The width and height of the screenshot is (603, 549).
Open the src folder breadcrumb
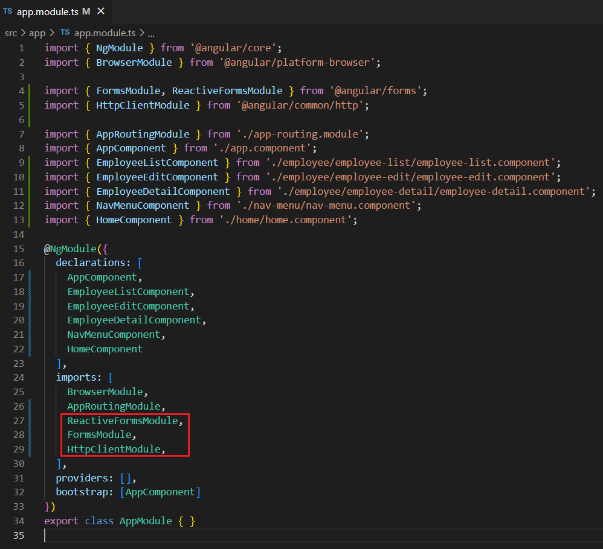[x=11, y=33]
